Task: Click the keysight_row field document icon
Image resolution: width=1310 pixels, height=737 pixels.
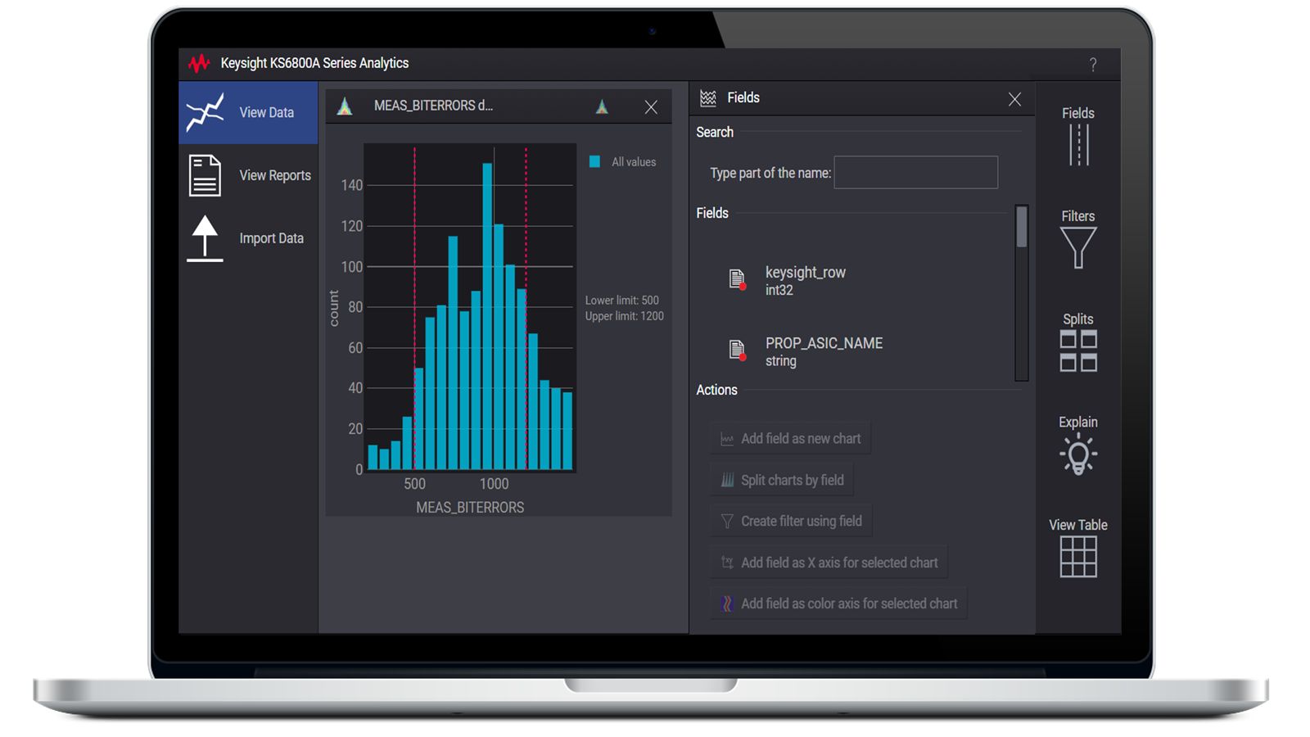Action: [736, 278]
